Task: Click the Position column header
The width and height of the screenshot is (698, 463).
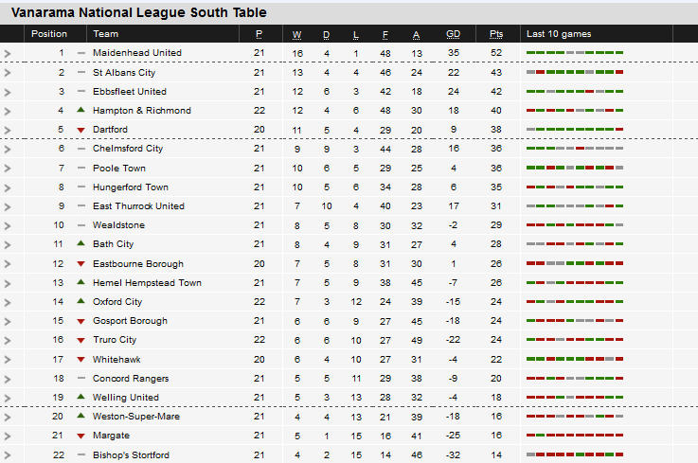Action: 49,34
